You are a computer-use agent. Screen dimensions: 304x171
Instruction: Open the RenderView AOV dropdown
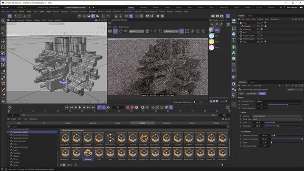click(x=136, y=31)
